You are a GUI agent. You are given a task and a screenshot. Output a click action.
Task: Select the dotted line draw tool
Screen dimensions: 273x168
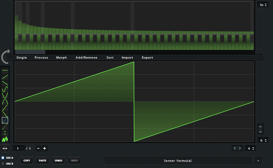pyautogui.click(x=5, y=120)
